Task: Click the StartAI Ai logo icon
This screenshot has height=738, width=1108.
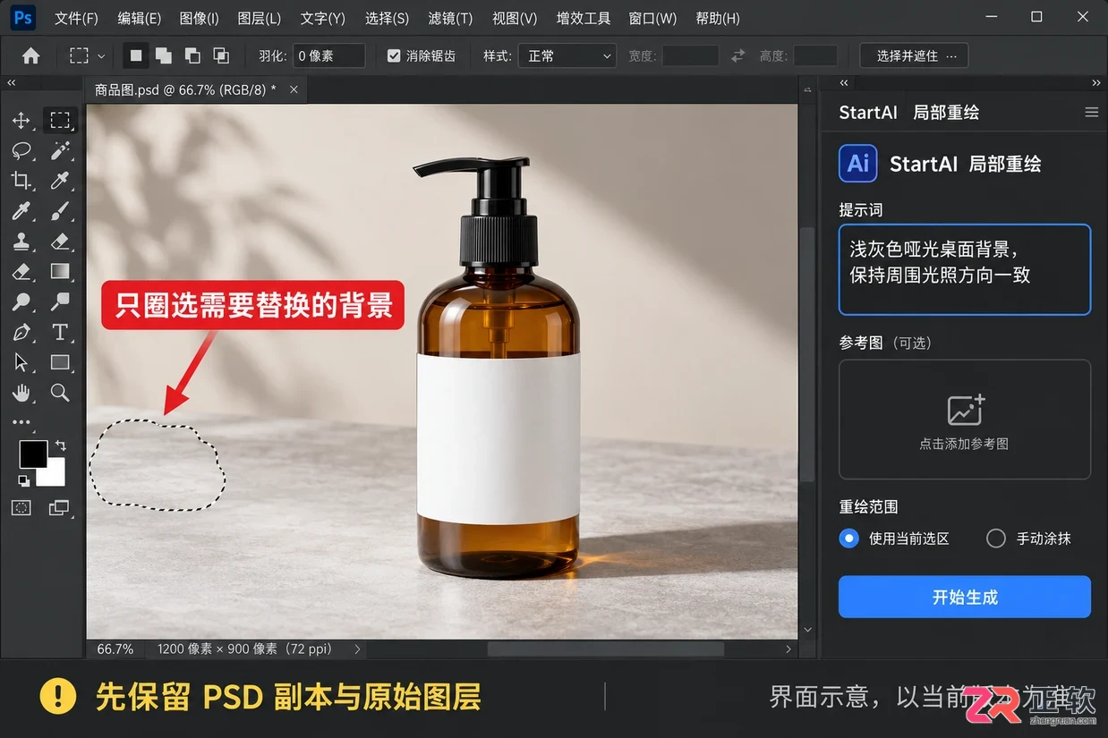Action: point(858,164)
